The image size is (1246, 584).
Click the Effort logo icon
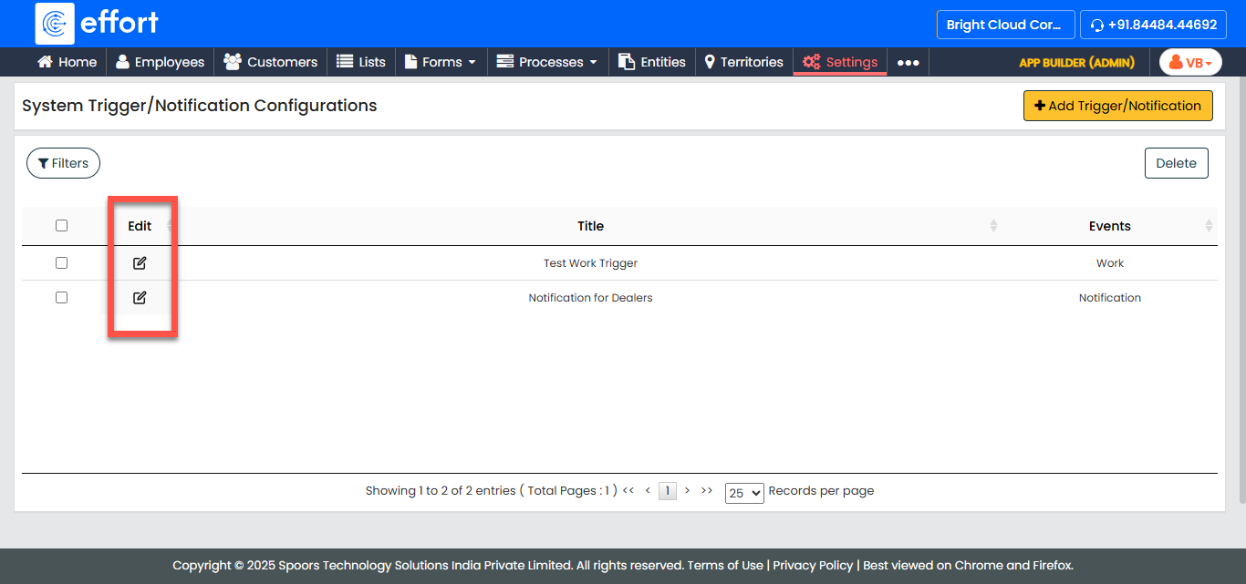[55, 24]
